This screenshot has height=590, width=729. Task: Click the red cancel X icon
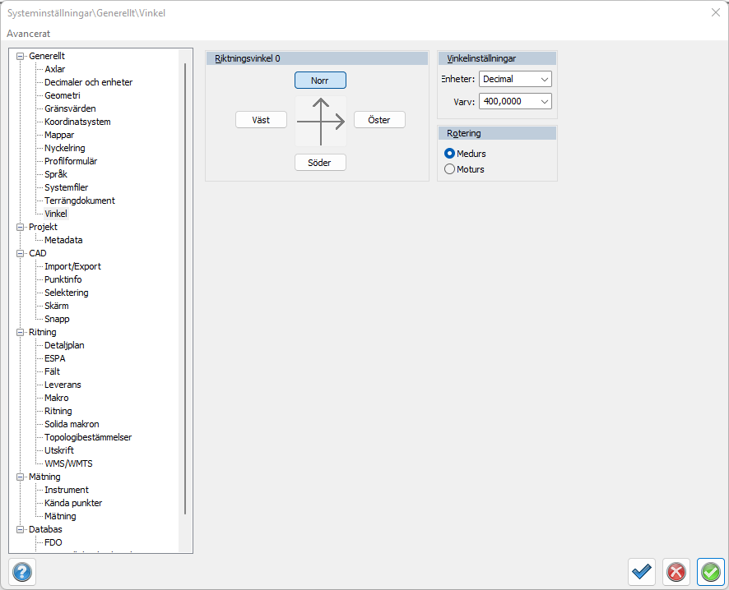click(676, 572)
